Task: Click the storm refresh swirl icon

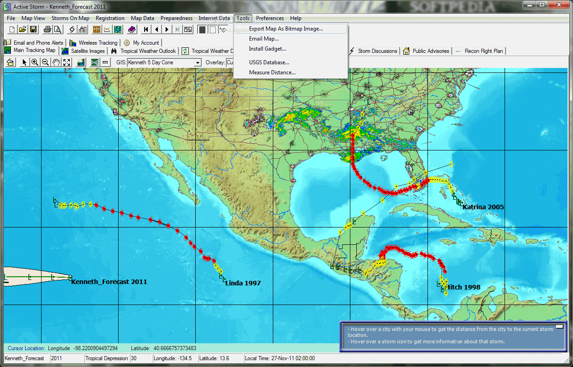Action: coord(72,30)
